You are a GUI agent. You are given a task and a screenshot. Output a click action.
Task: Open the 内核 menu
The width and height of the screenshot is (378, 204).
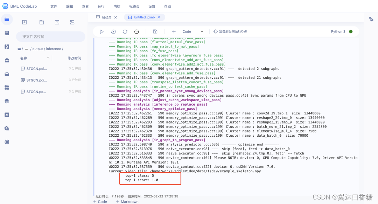point(117,7)
